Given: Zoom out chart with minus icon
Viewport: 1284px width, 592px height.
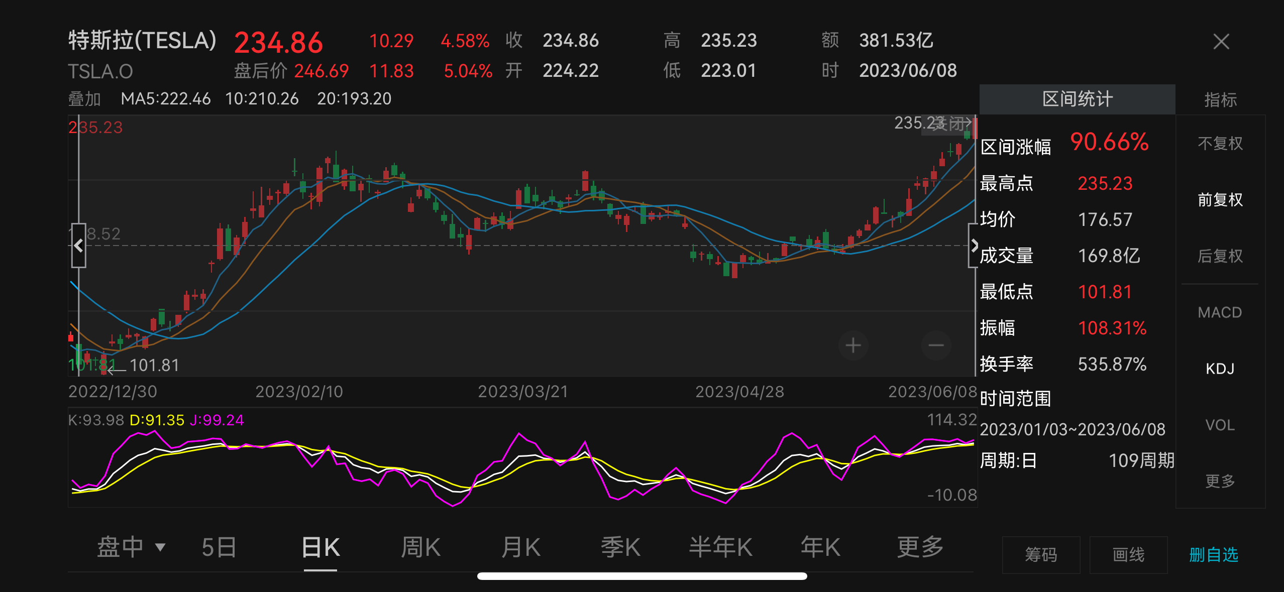Looking at the screenshot, I should click(x=936, y=345).
